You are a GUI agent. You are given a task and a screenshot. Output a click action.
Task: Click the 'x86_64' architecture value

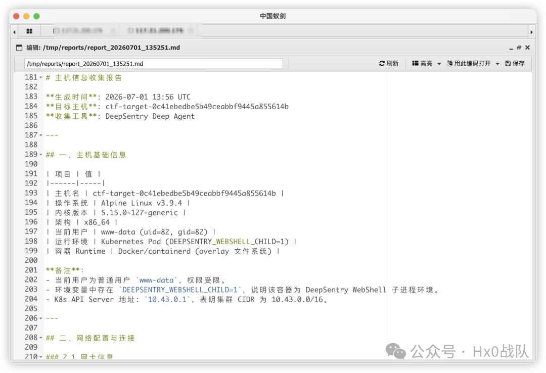97,222
